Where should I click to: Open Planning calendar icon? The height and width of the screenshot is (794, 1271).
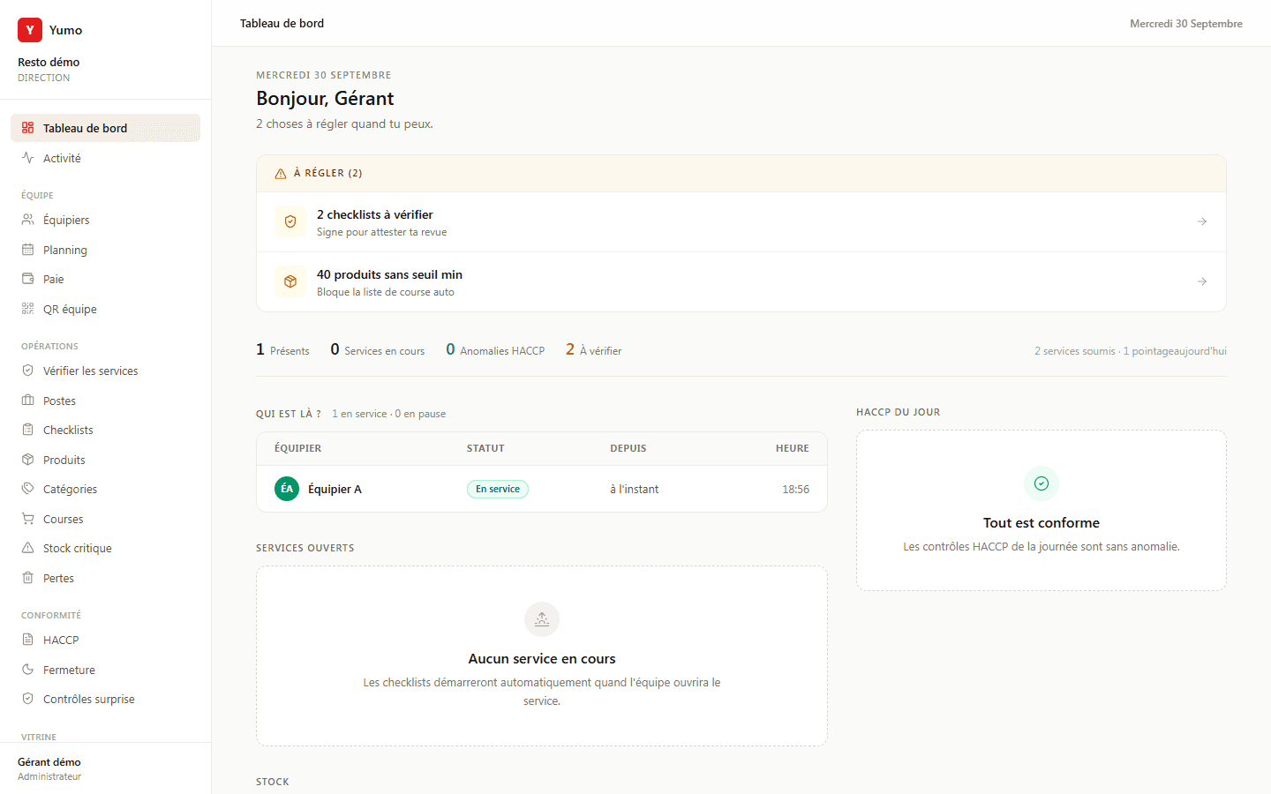click(28, 250)
